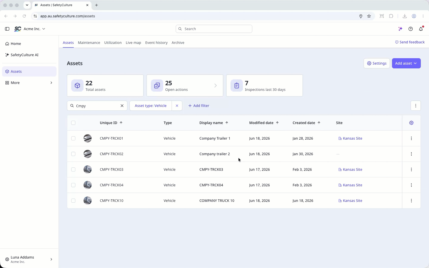Toggle the sidebar collapse icon
This screenshot has width=429, height=268.
pyautogui.click(x=7, y=29)
